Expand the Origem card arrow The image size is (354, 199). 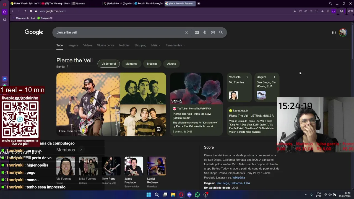(274, 77)
